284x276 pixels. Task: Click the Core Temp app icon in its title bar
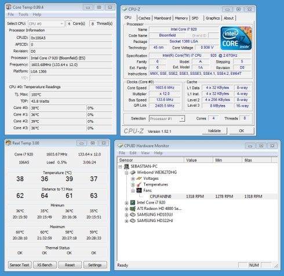point(9,7)
